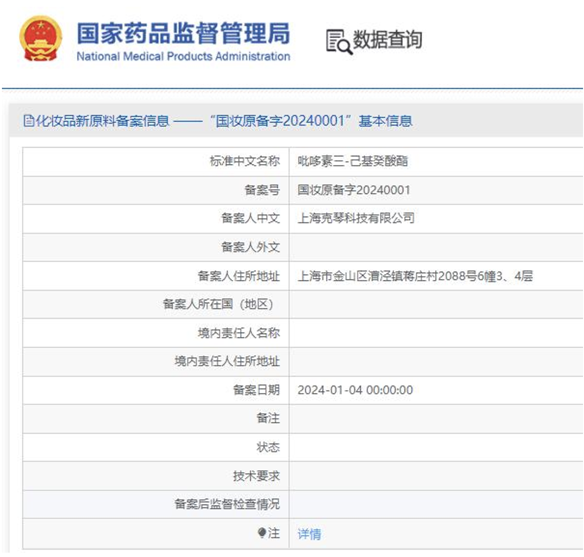Screen dimensions: 584x557
Task: Click "国妆原备字20240001"基本信息 in the heading
Action: (x=311, y=120)
